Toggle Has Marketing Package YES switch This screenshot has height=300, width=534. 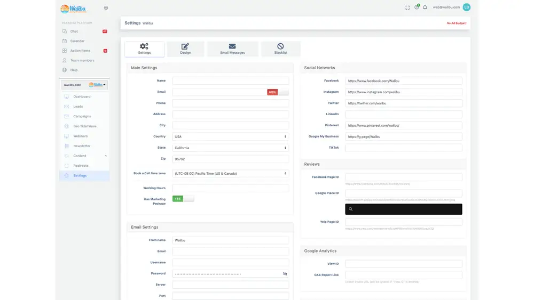[x=183, y=199]
